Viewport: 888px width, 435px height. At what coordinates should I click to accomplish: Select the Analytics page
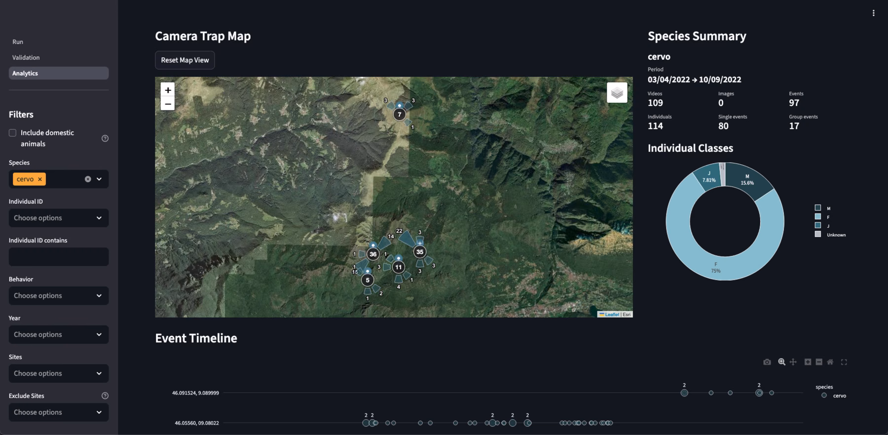[x=59, y=73]
